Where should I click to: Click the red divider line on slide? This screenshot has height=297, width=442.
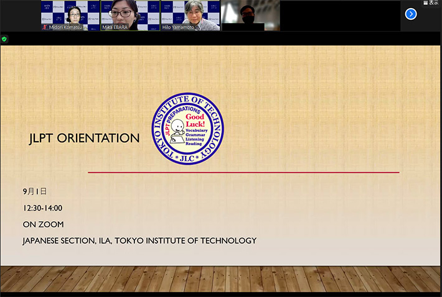pos(243,172)
